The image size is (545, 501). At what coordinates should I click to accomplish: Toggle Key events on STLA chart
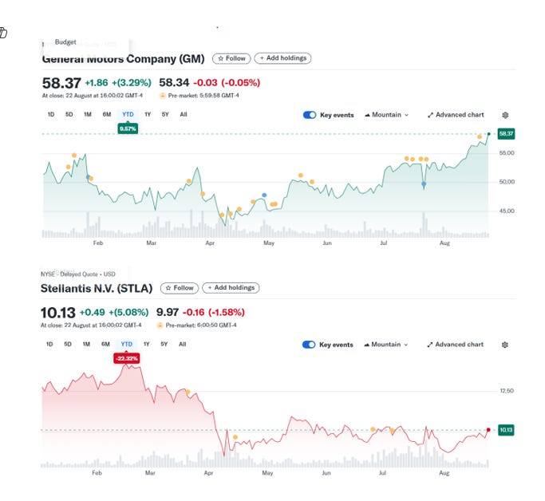[x=309, y=345]
